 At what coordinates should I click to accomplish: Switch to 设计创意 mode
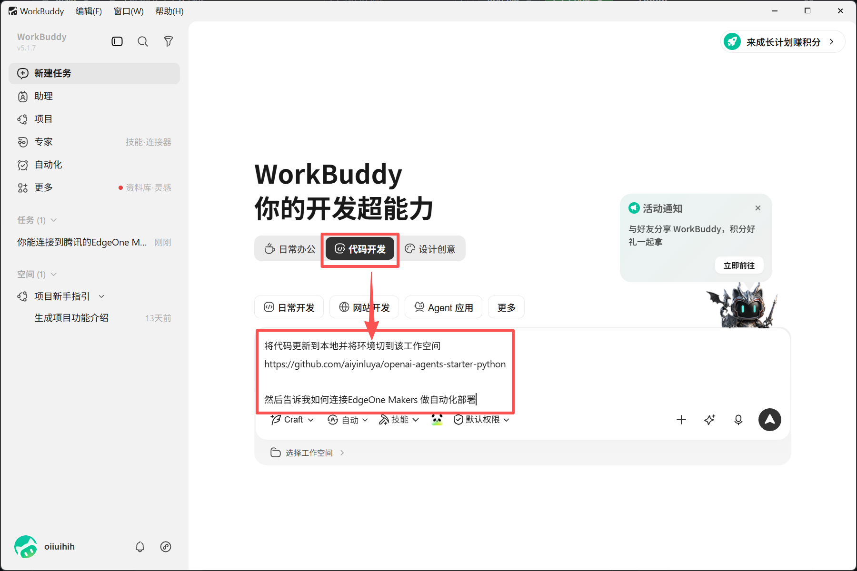click(x=430, y=249)
